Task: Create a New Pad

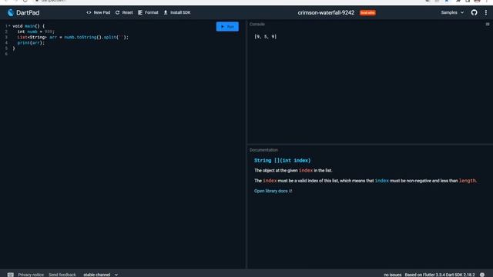Action: [99, 12]
